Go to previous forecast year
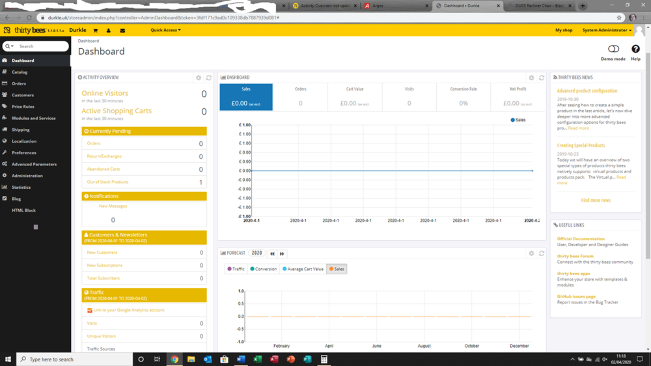Image resolution: width=651 pixels, height=366 pixels. point(272,253)
